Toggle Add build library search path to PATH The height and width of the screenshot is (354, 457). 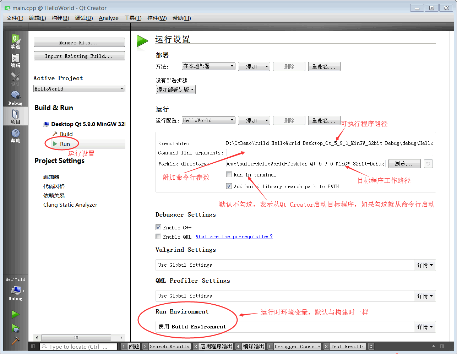tap(229, 186)
